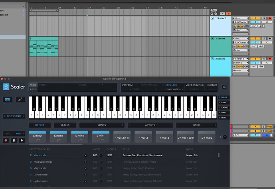Play the C Lydian mode preview
275x189 pixels.
(x=85, y=181)
